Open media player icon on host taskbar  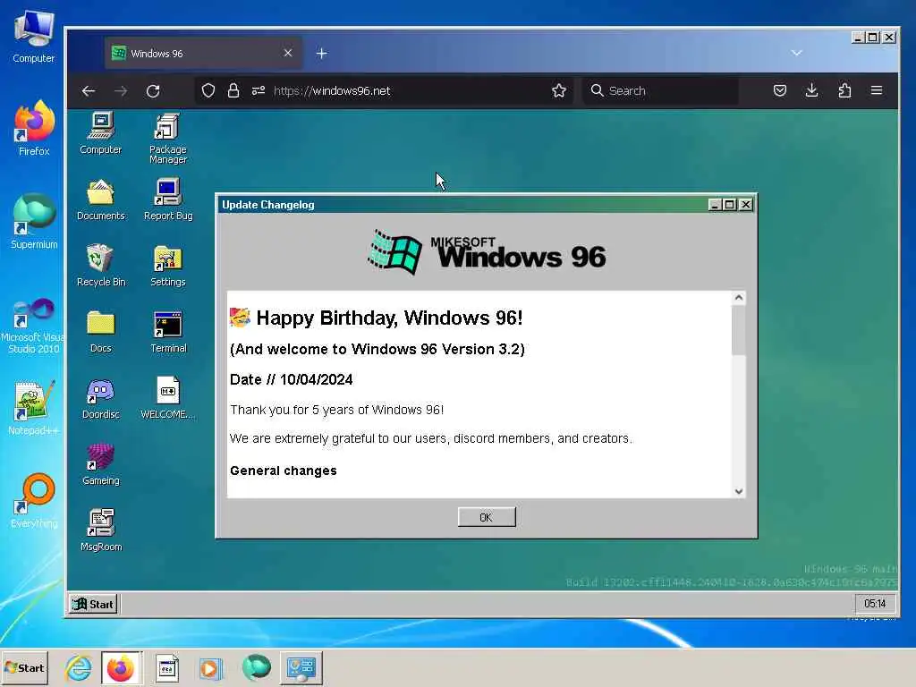[x=210, y=667]
